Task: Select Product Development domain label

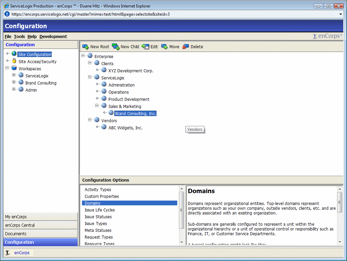Action: coord(129,99)
